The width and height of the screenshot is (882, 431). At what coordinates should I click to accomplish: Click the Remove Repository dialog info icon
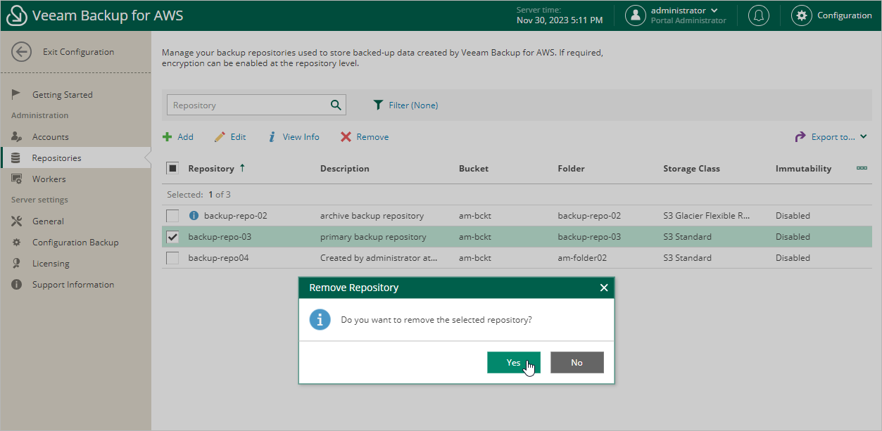(320, 320)
